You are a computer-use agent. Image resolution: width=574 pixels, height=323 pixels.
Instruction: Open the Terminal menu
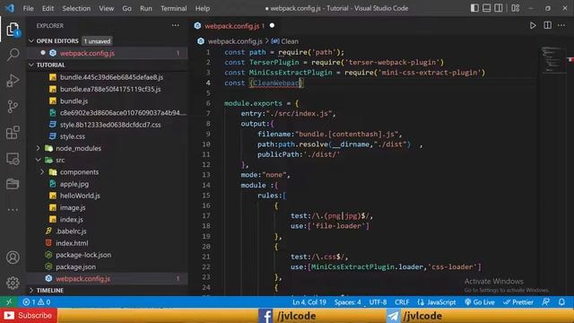pos(173,8)
